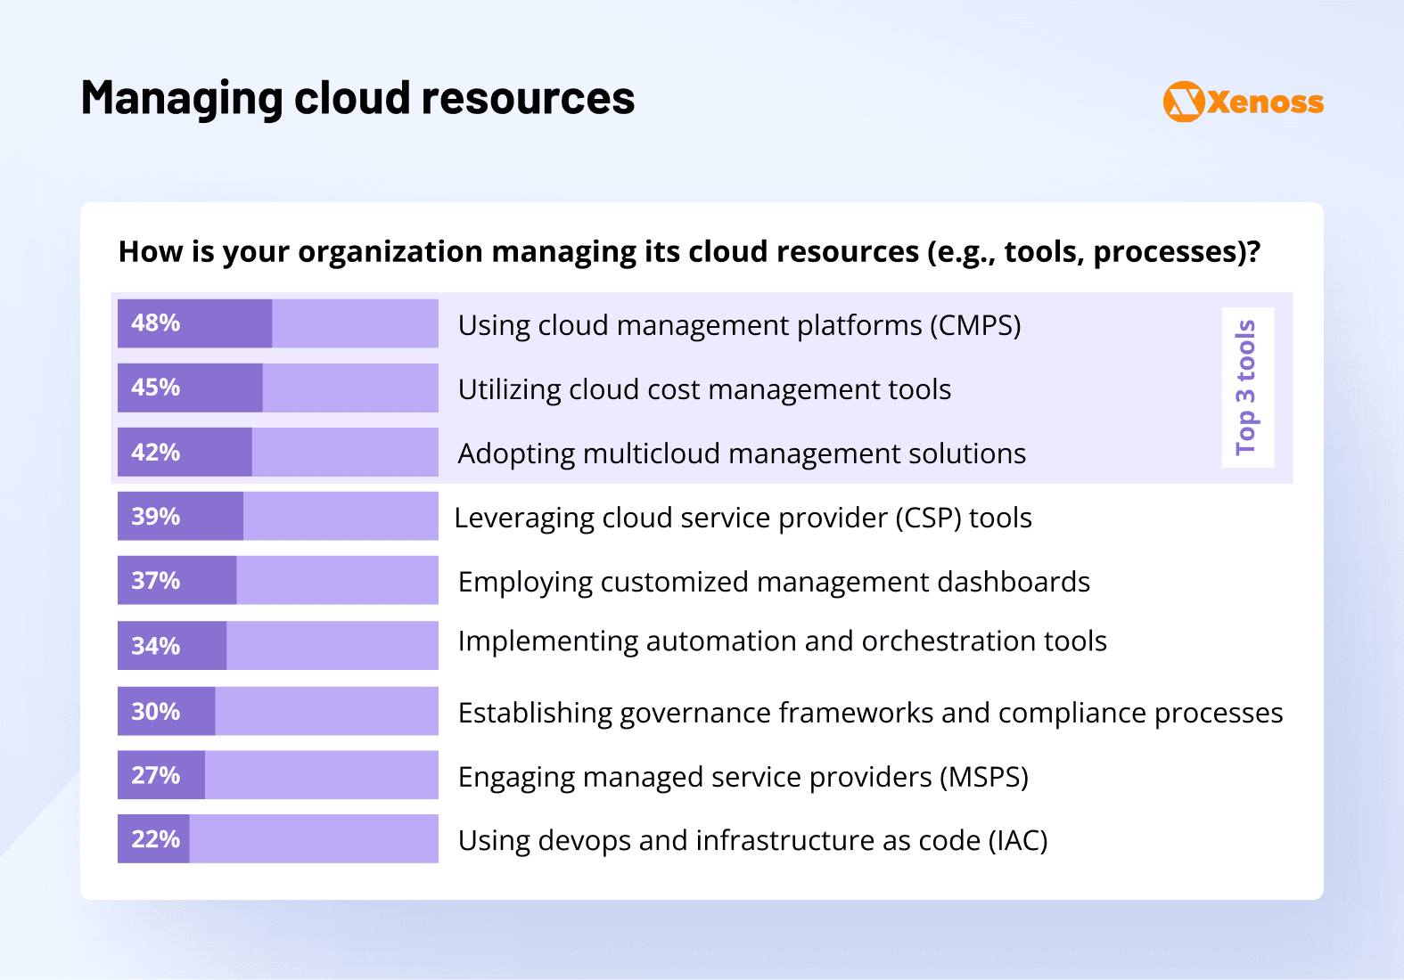
Task: Click Using devops and infrastructure as code
Action: pos(752,840)
